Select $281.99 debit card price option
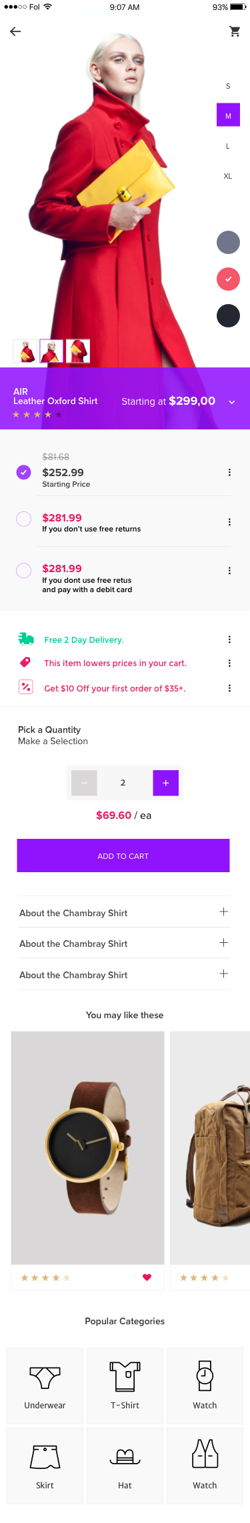 (23, 570)
